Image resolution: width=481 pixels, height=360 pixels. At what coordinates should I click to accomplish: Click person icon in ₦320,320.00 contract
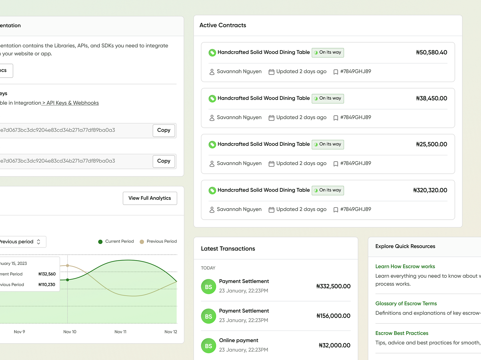coord(212,209)
